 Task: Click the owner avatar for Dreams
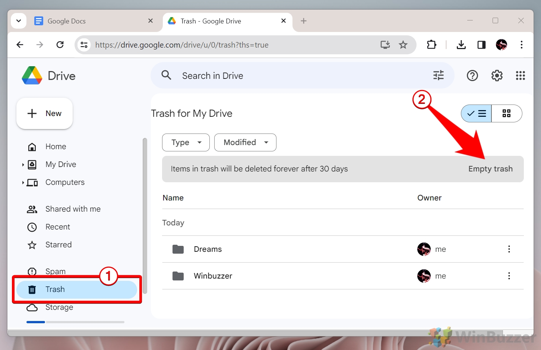point(424,249)
